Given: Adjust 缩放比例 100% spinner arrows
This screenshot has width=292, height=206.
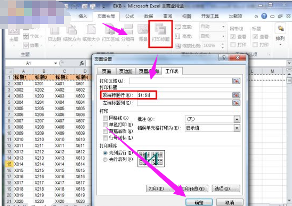Looking at the screenshot, I should pyautogui.click(x=223, y=46).
